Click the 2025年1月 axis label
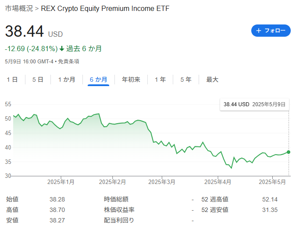The height and width of the screenshot is (229, 303). (x=61, y=182)
